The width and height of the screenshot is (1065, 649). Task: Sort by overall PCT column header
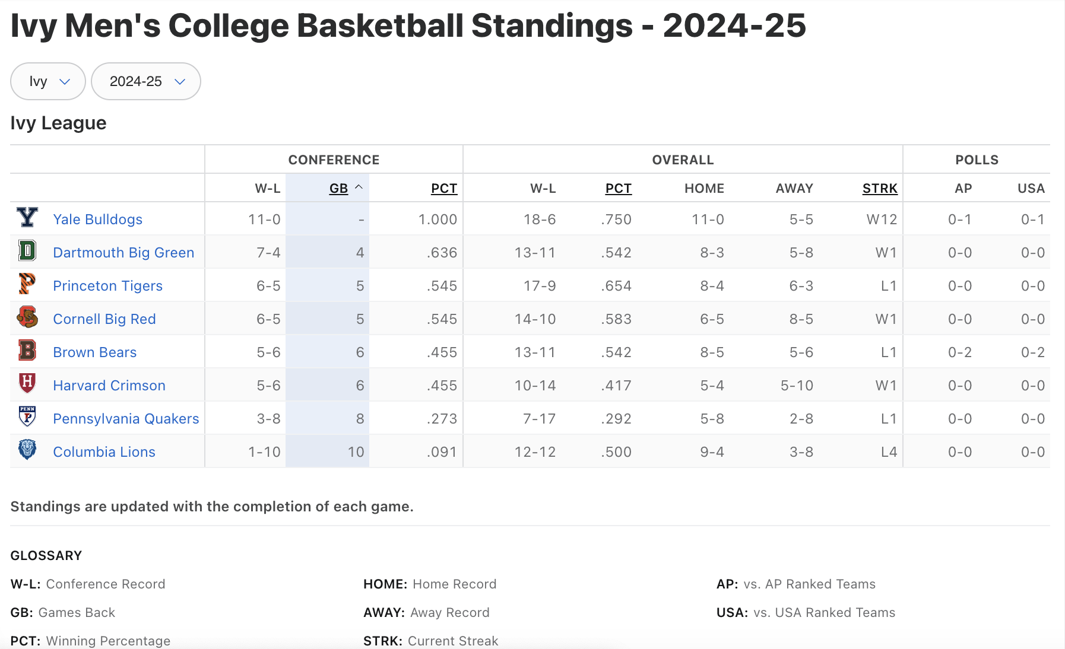pyautogui.click(x=618, y=189)
